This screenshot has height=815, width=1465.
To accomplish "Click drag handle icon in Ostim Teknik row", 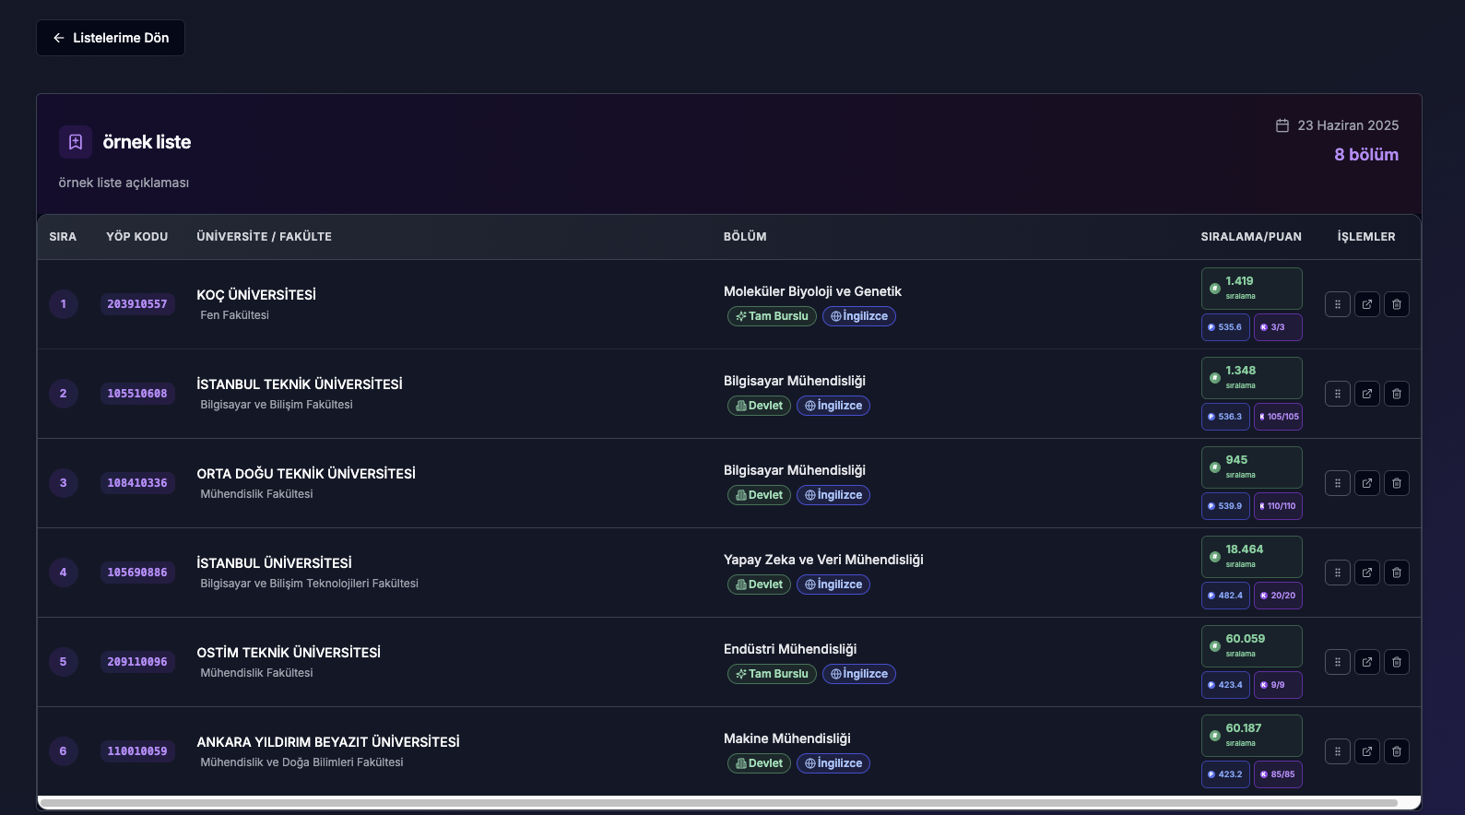I will 1338,662.
